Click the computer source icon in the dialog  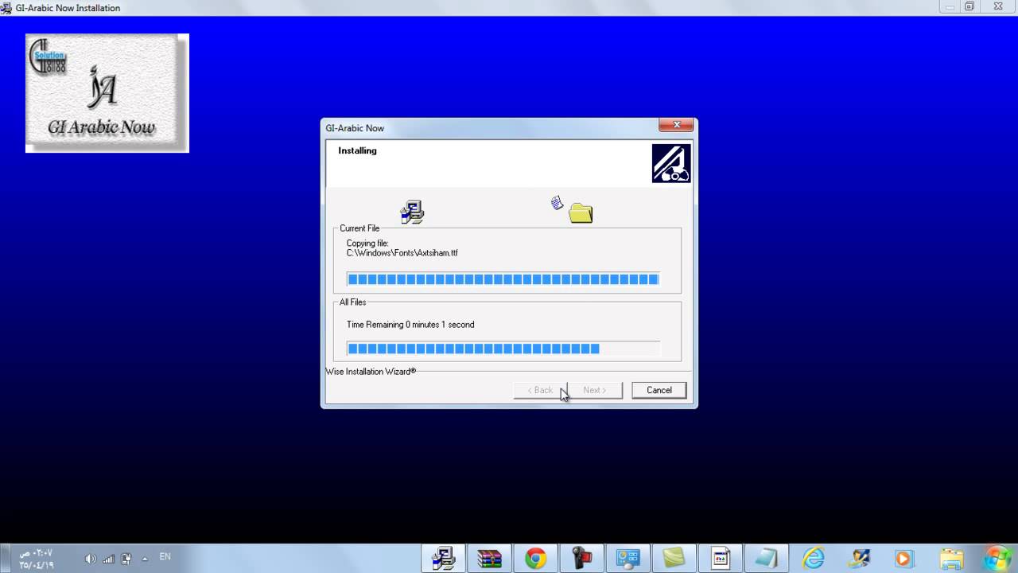point(412,212)
